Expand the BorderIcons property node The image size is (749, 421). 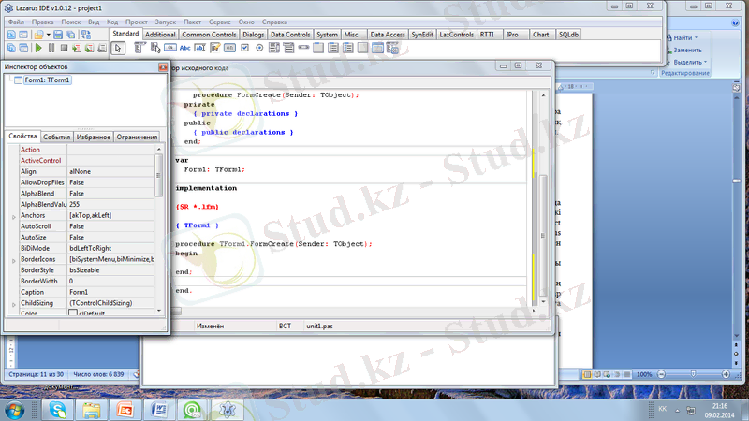(13, 259)
